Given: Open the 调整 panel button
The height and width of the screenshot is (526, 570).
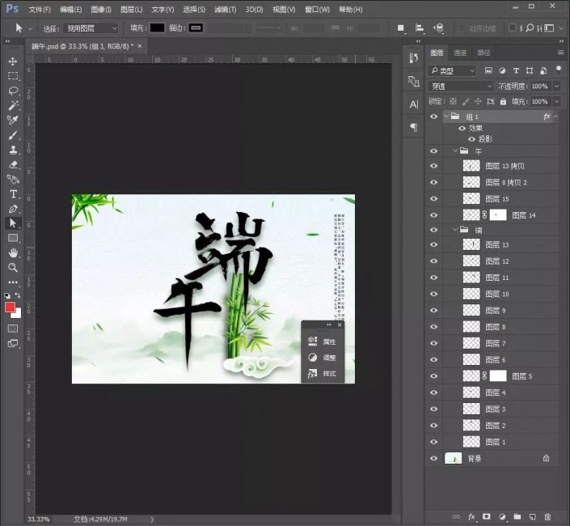Looking at the screenshot, I should click(323, 357).
